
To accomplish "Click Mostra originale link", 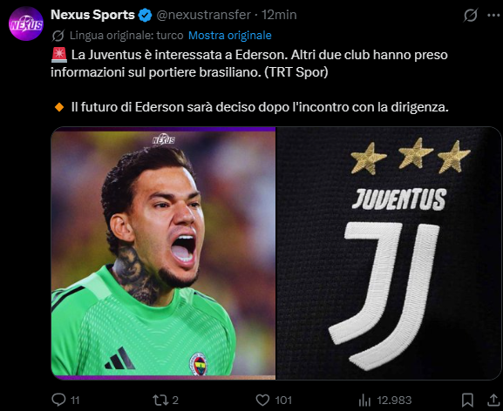I will tap(229, 35).
